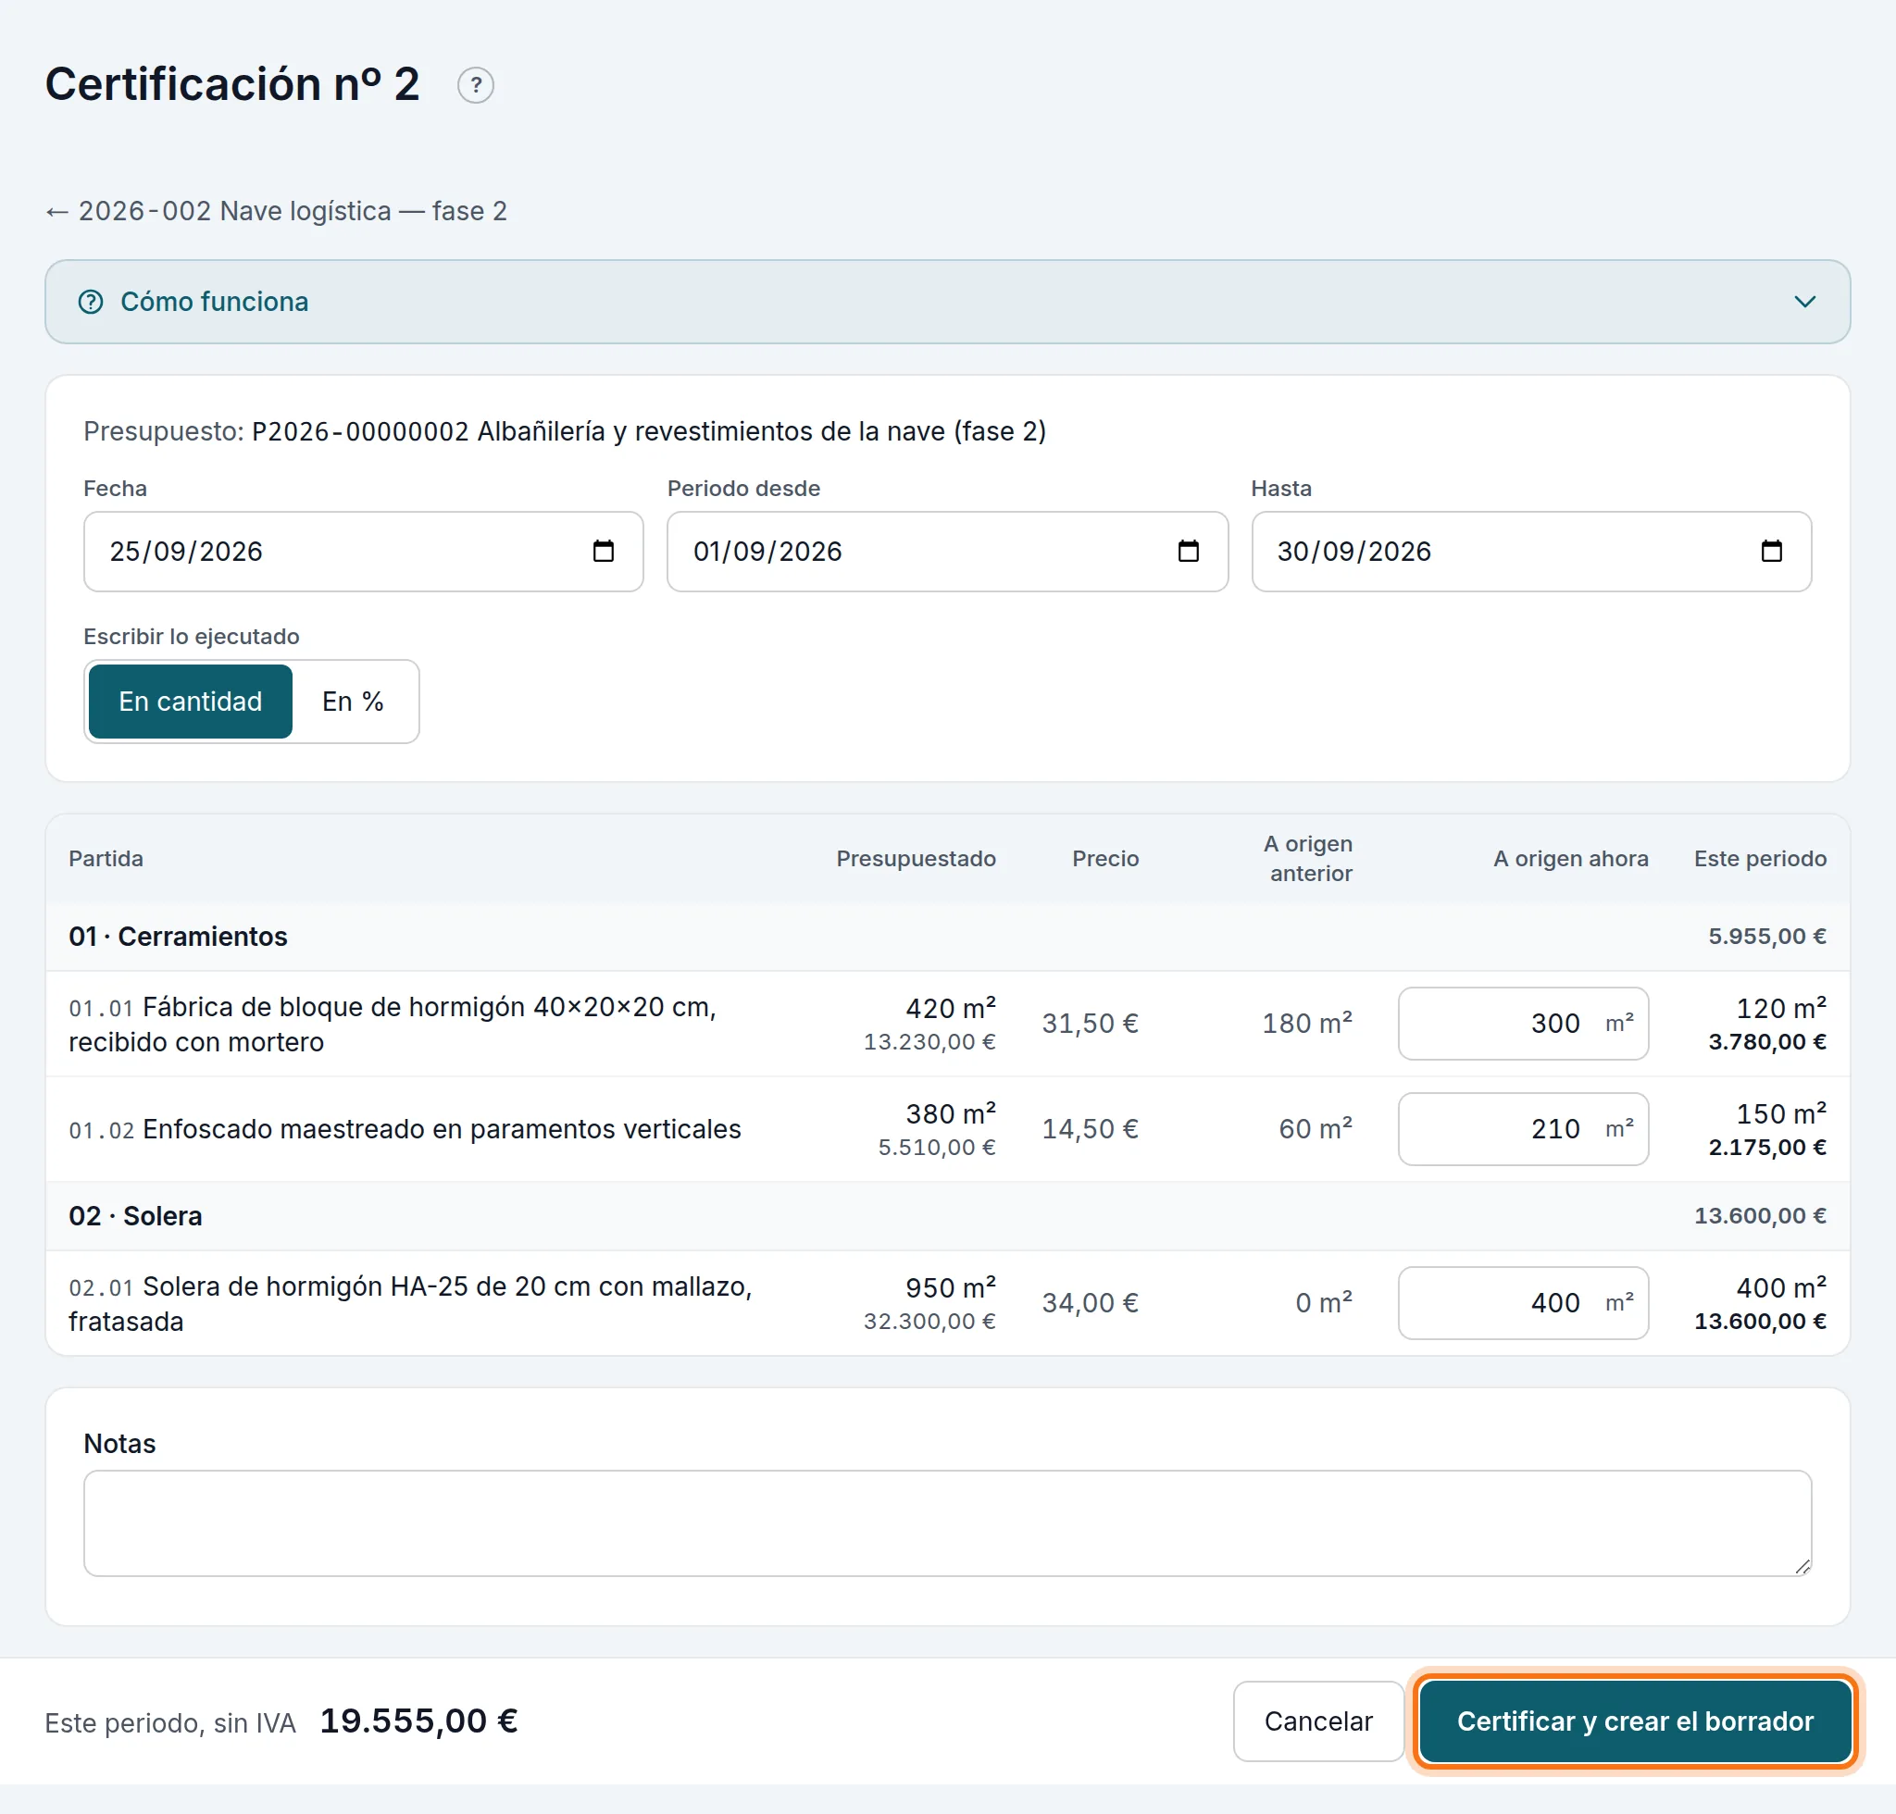Go back to 2026-002 Nave logística project
Viewport: 1896px width, 1814px height.
pyautogui.click(x=276, y=211)
